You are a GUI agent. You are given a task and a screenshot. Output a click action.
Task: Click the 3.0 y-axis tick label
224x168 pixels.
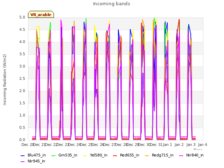[x=22, y=66]
